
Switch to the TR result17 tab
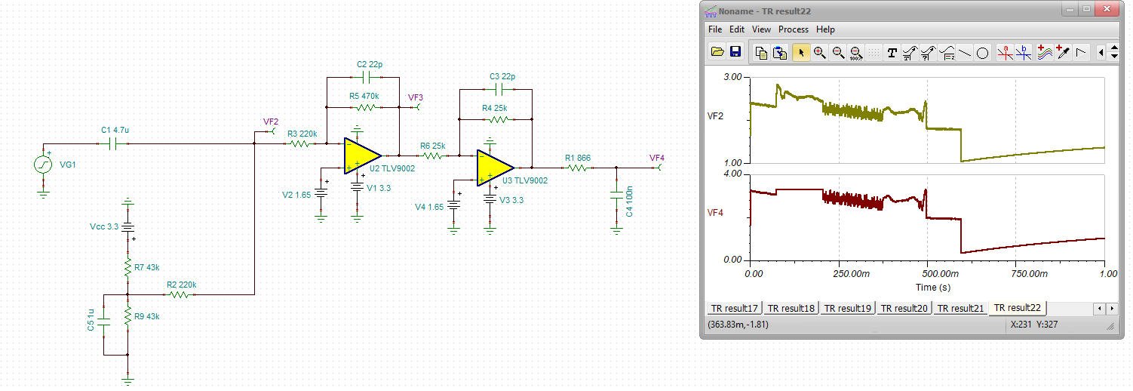tap(733, 308)
